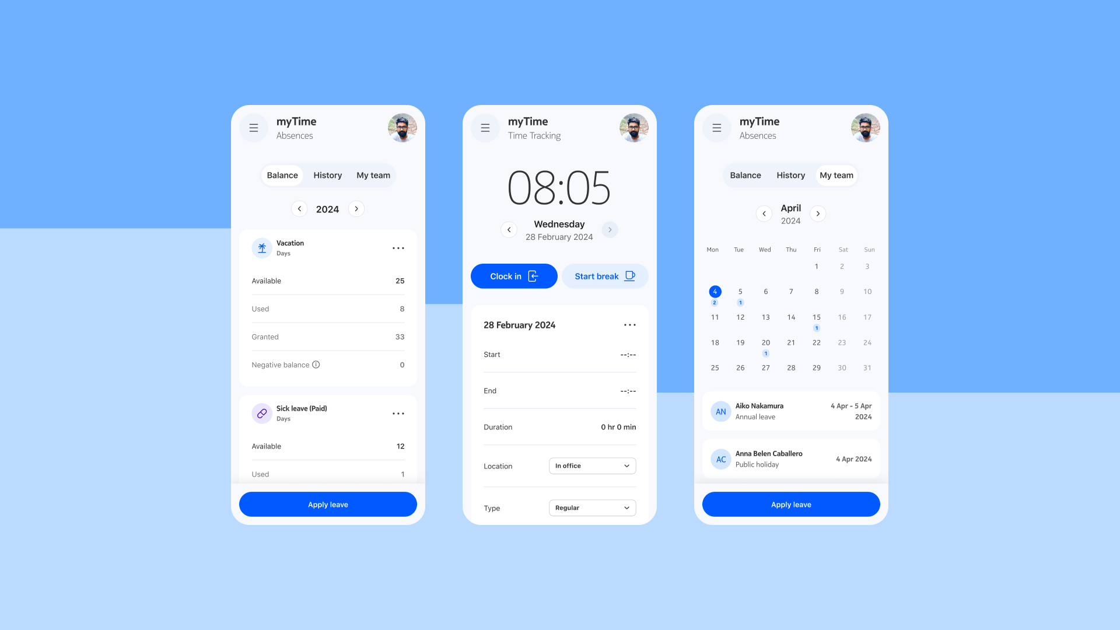Click the three-dot options on 28 February entry
The height and width of the screenshot is (630, 1120).
click(629, 324)
